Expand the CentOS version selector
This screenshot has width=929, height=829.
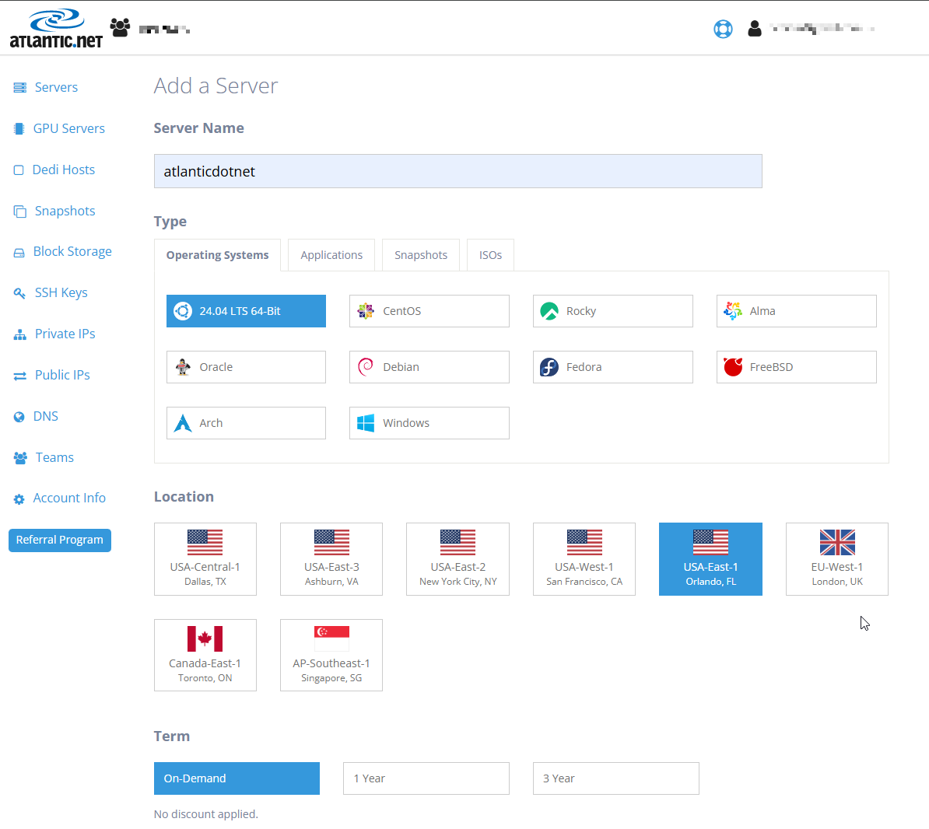coord(429,311)
